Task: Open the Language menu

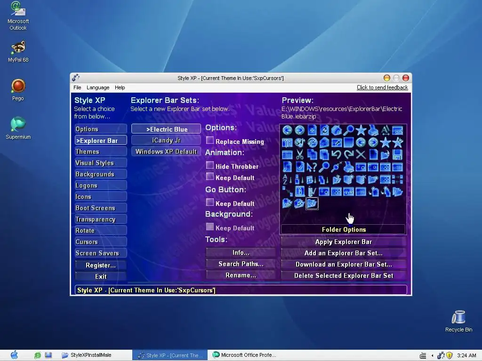Action: 98,87
